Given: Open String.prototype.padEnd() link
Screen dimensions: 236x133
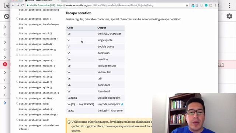Looking at the screenshot, I should tap(36, 44).
